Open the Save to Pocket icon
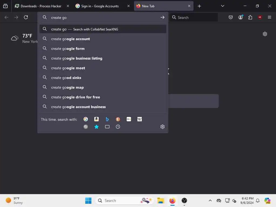This screenshot has height=207, width=276. coord(231,17)
